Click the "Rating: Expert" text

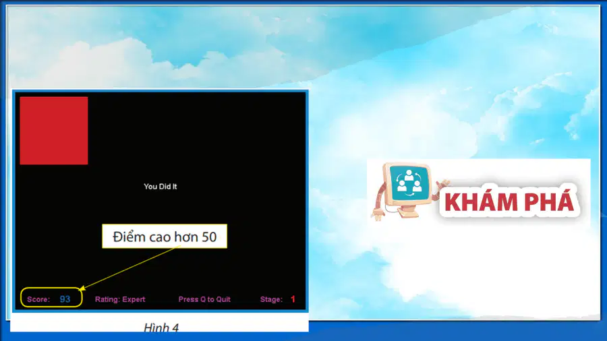120,299
